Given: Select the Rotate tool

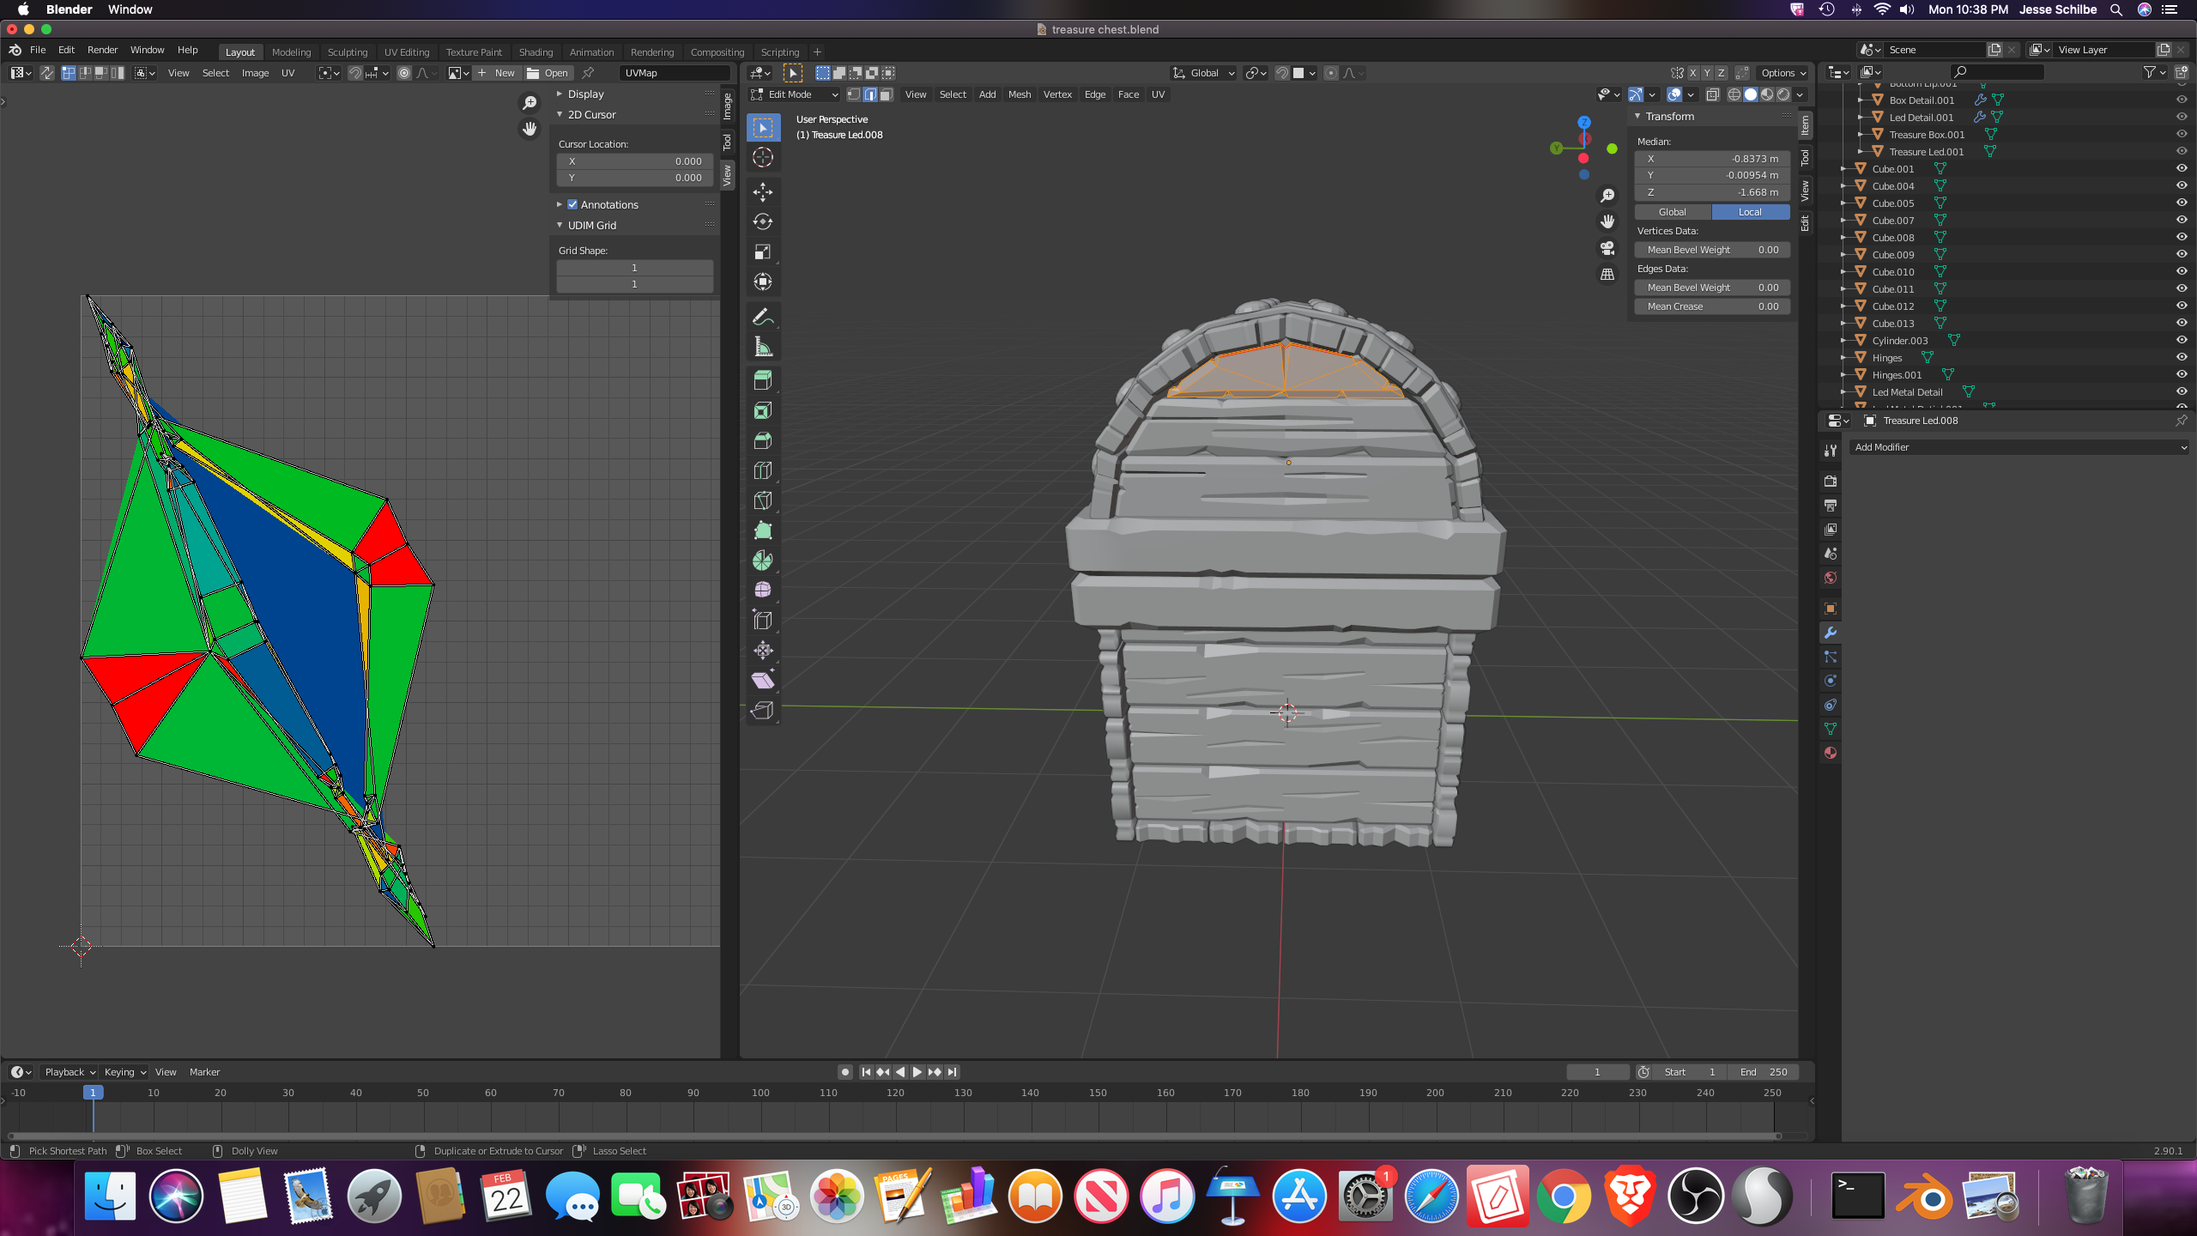Looking at the screenshot, I should click(762, 221).
